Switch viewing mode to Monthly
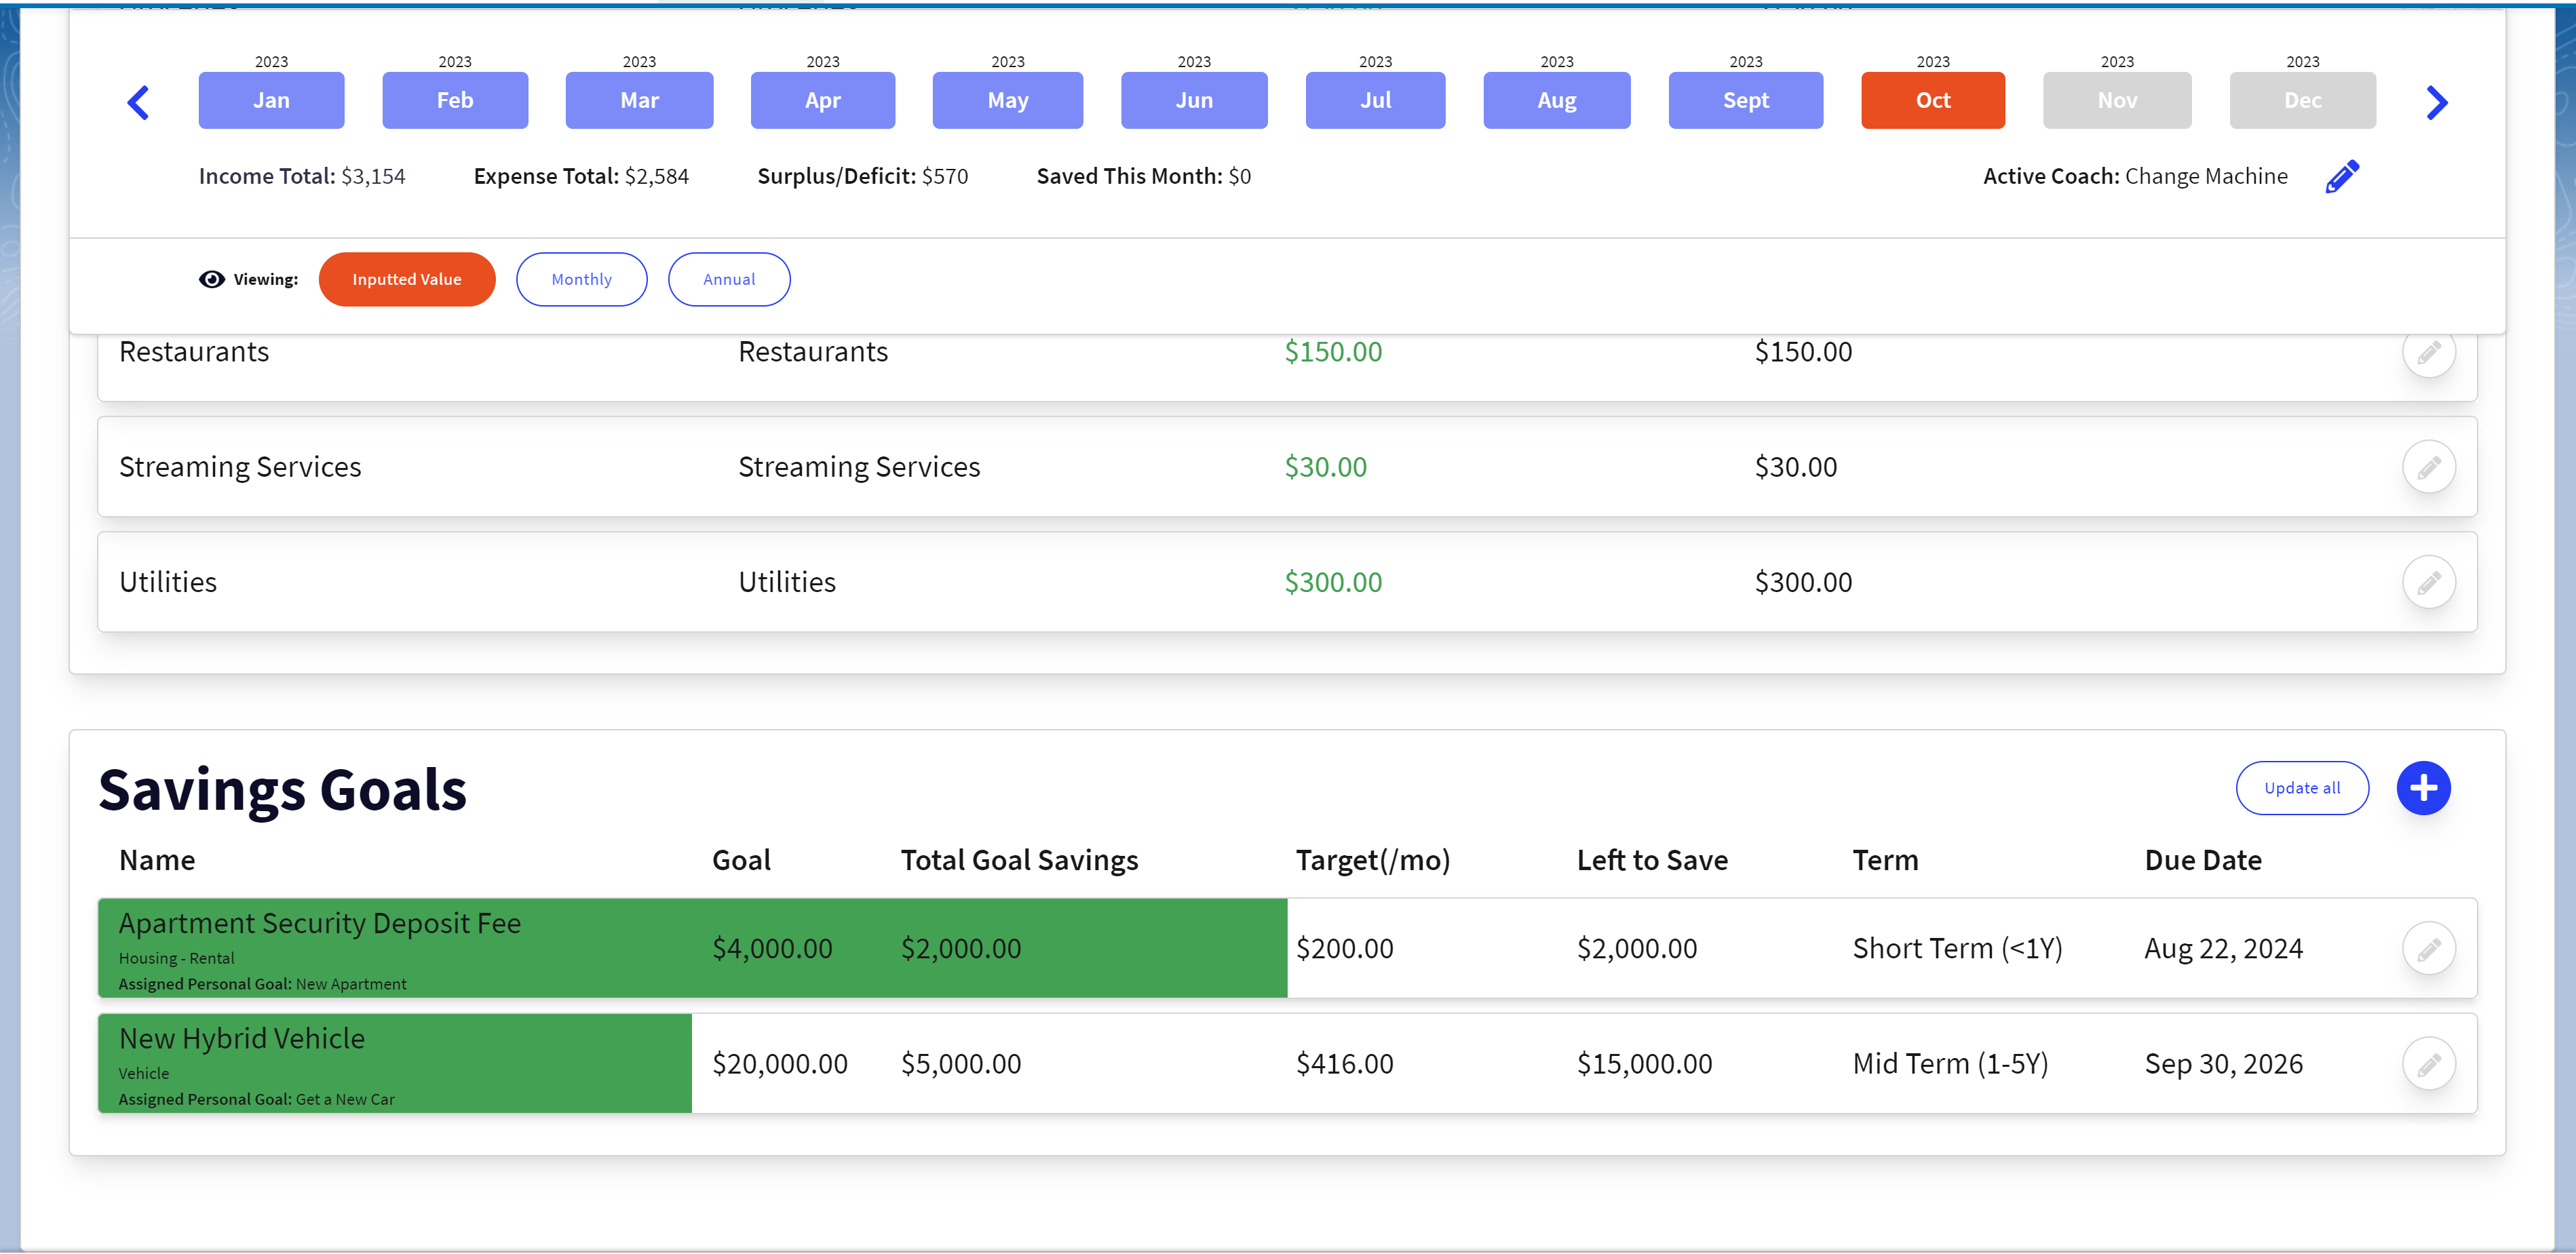Viewport: 2576px width, 1254px height. click(x=581, y=280)
